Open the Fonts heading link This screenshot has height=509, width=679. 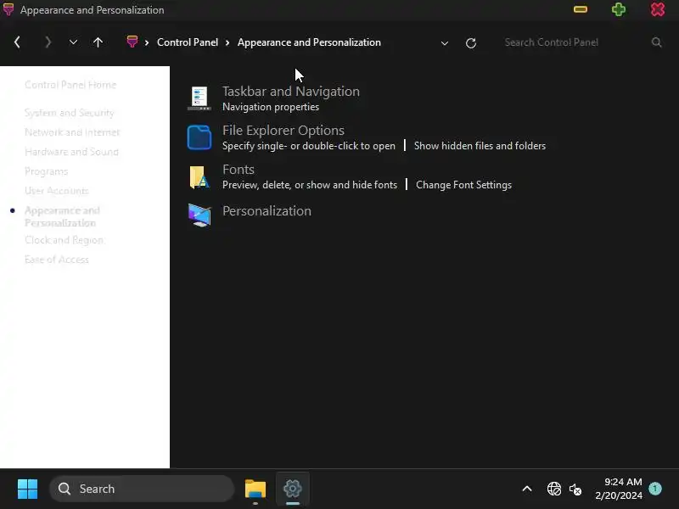(x=238, y=169)
